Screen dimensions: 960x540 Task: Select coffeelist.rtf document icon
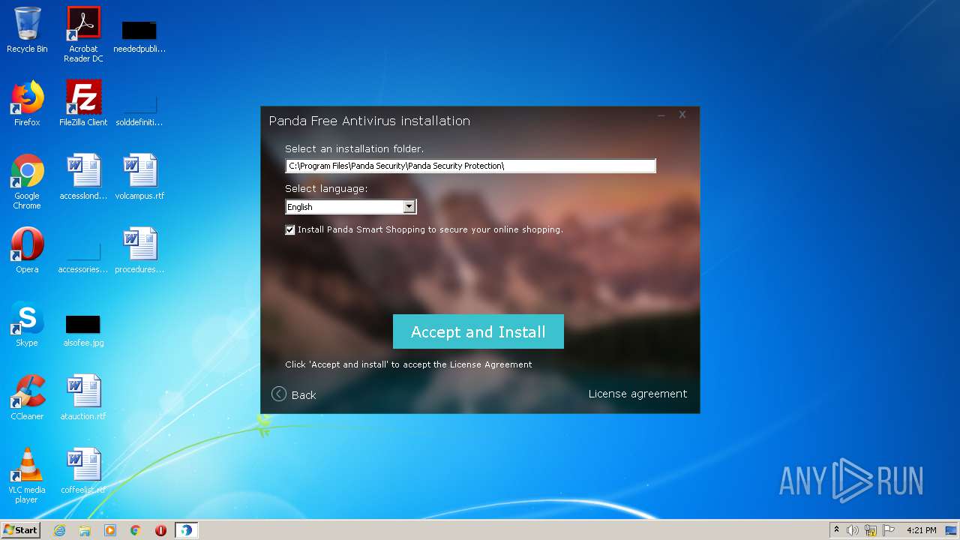(83, 471)
